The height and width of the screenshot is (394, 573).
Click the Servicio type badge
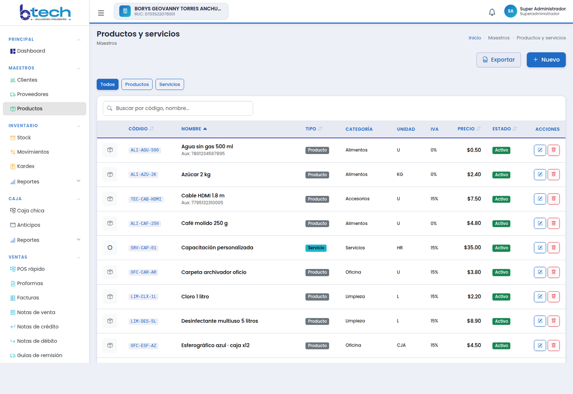pos(316,248)
